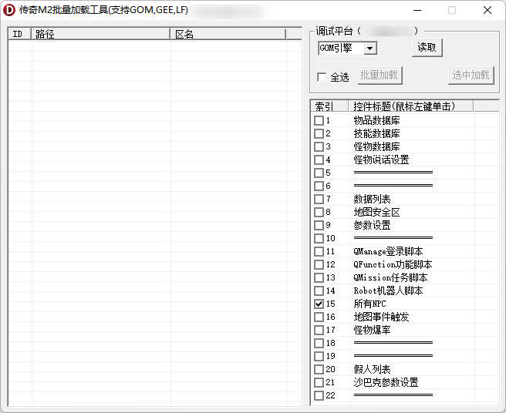The width and height of the screenshot is (506, 413).
Task: Check the 沙巴克参数设置 checkbox
Action: [319, 382]
